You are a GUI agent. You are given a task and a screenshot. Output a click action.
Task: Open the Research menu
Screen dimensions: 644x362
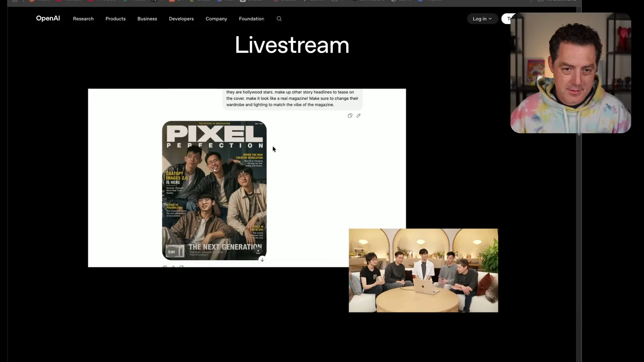(83, 19)
